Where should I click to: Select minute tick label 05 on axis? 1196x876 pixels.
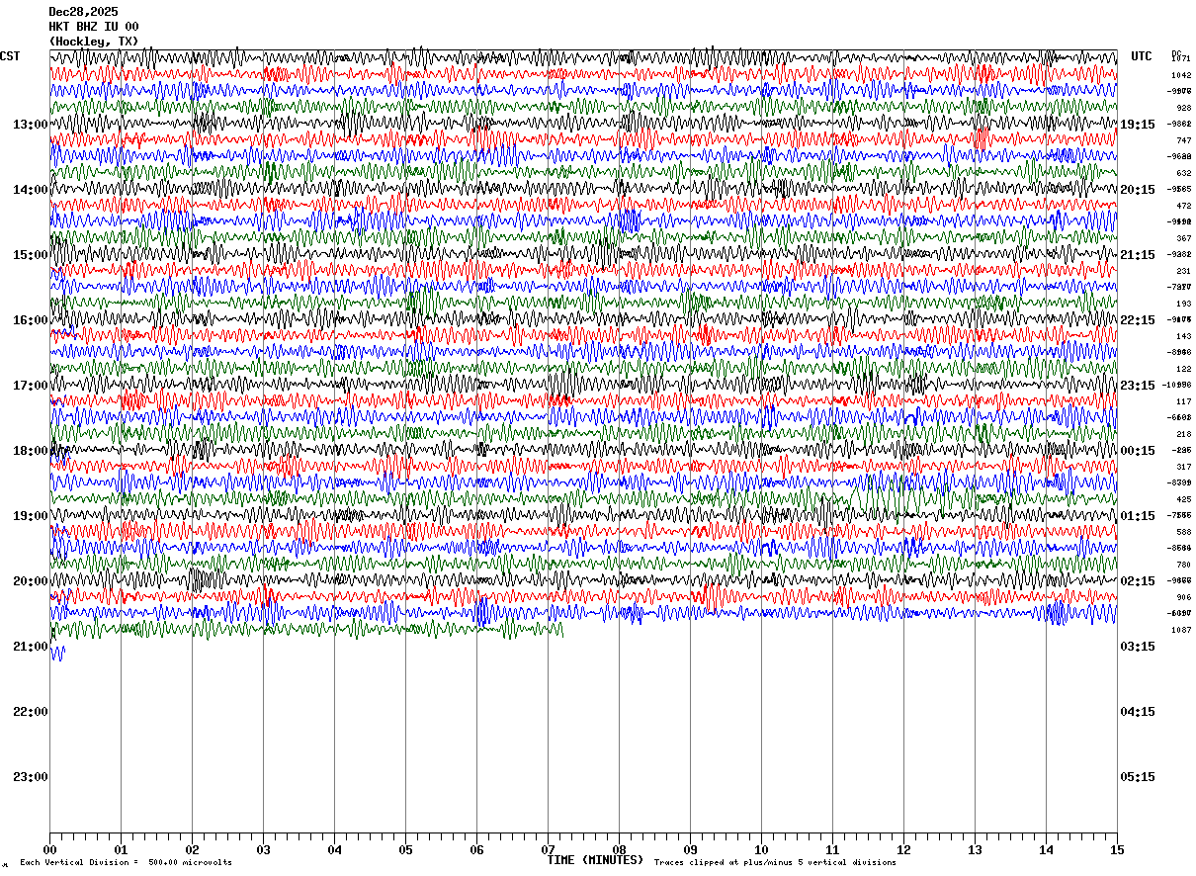click(405, 849)
